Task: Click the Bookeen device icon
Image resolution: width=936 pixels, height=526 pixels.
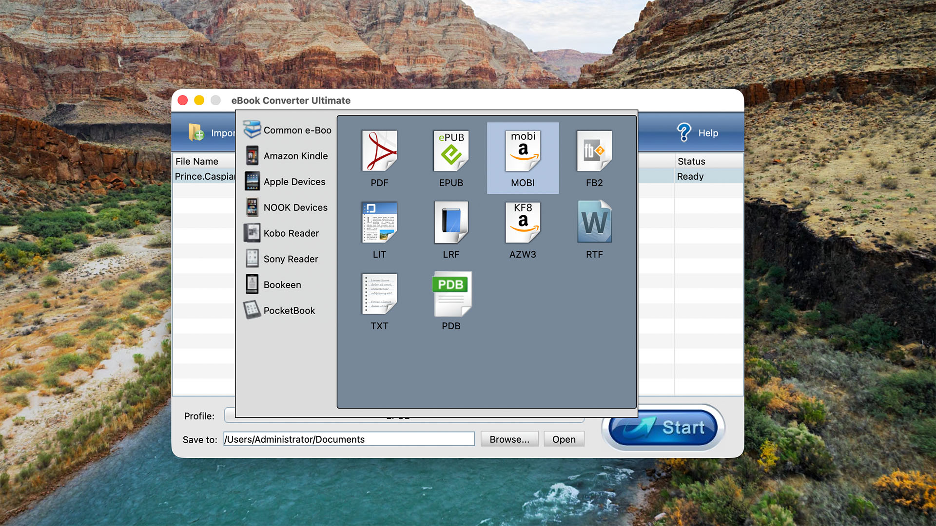Action: pyautogui.click(x=252, y=284)
